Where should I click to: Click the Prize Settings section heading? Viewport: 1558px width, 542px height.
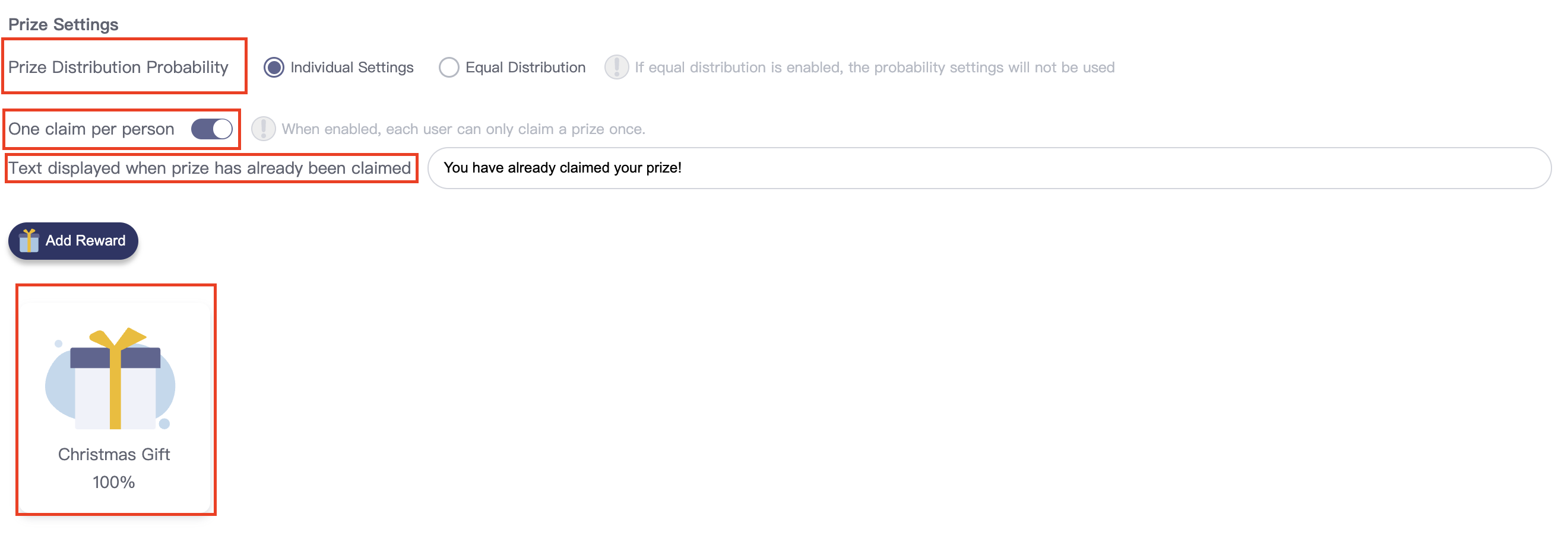tap(63, 24)
